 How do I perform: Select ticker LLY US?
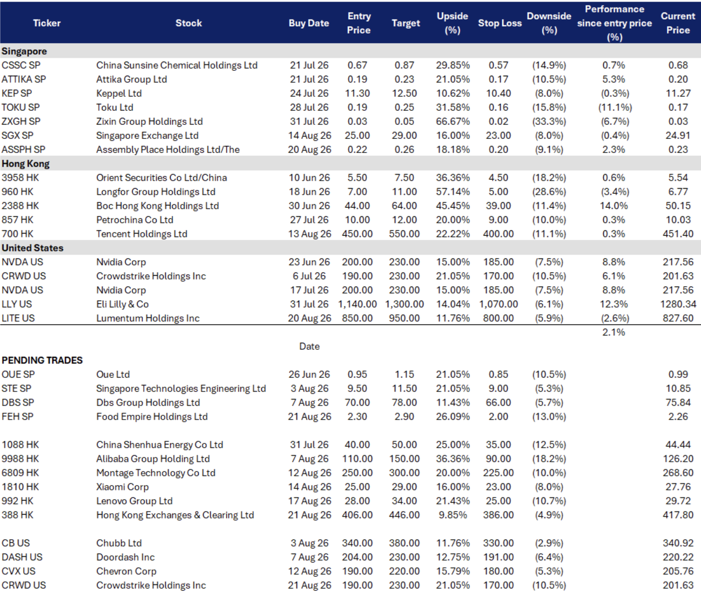pyautogui.click(x=17, y=304)
